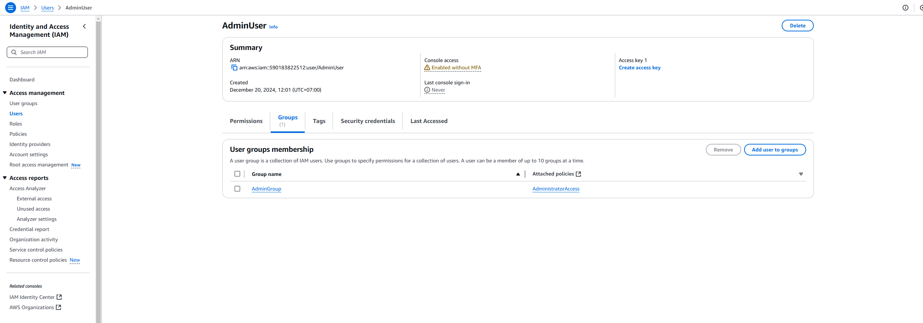Image resolution: width=923 pixels, height=323 pixels.
Task: Go to Users in breadcrumb
Action: click(x=47, y=8)
